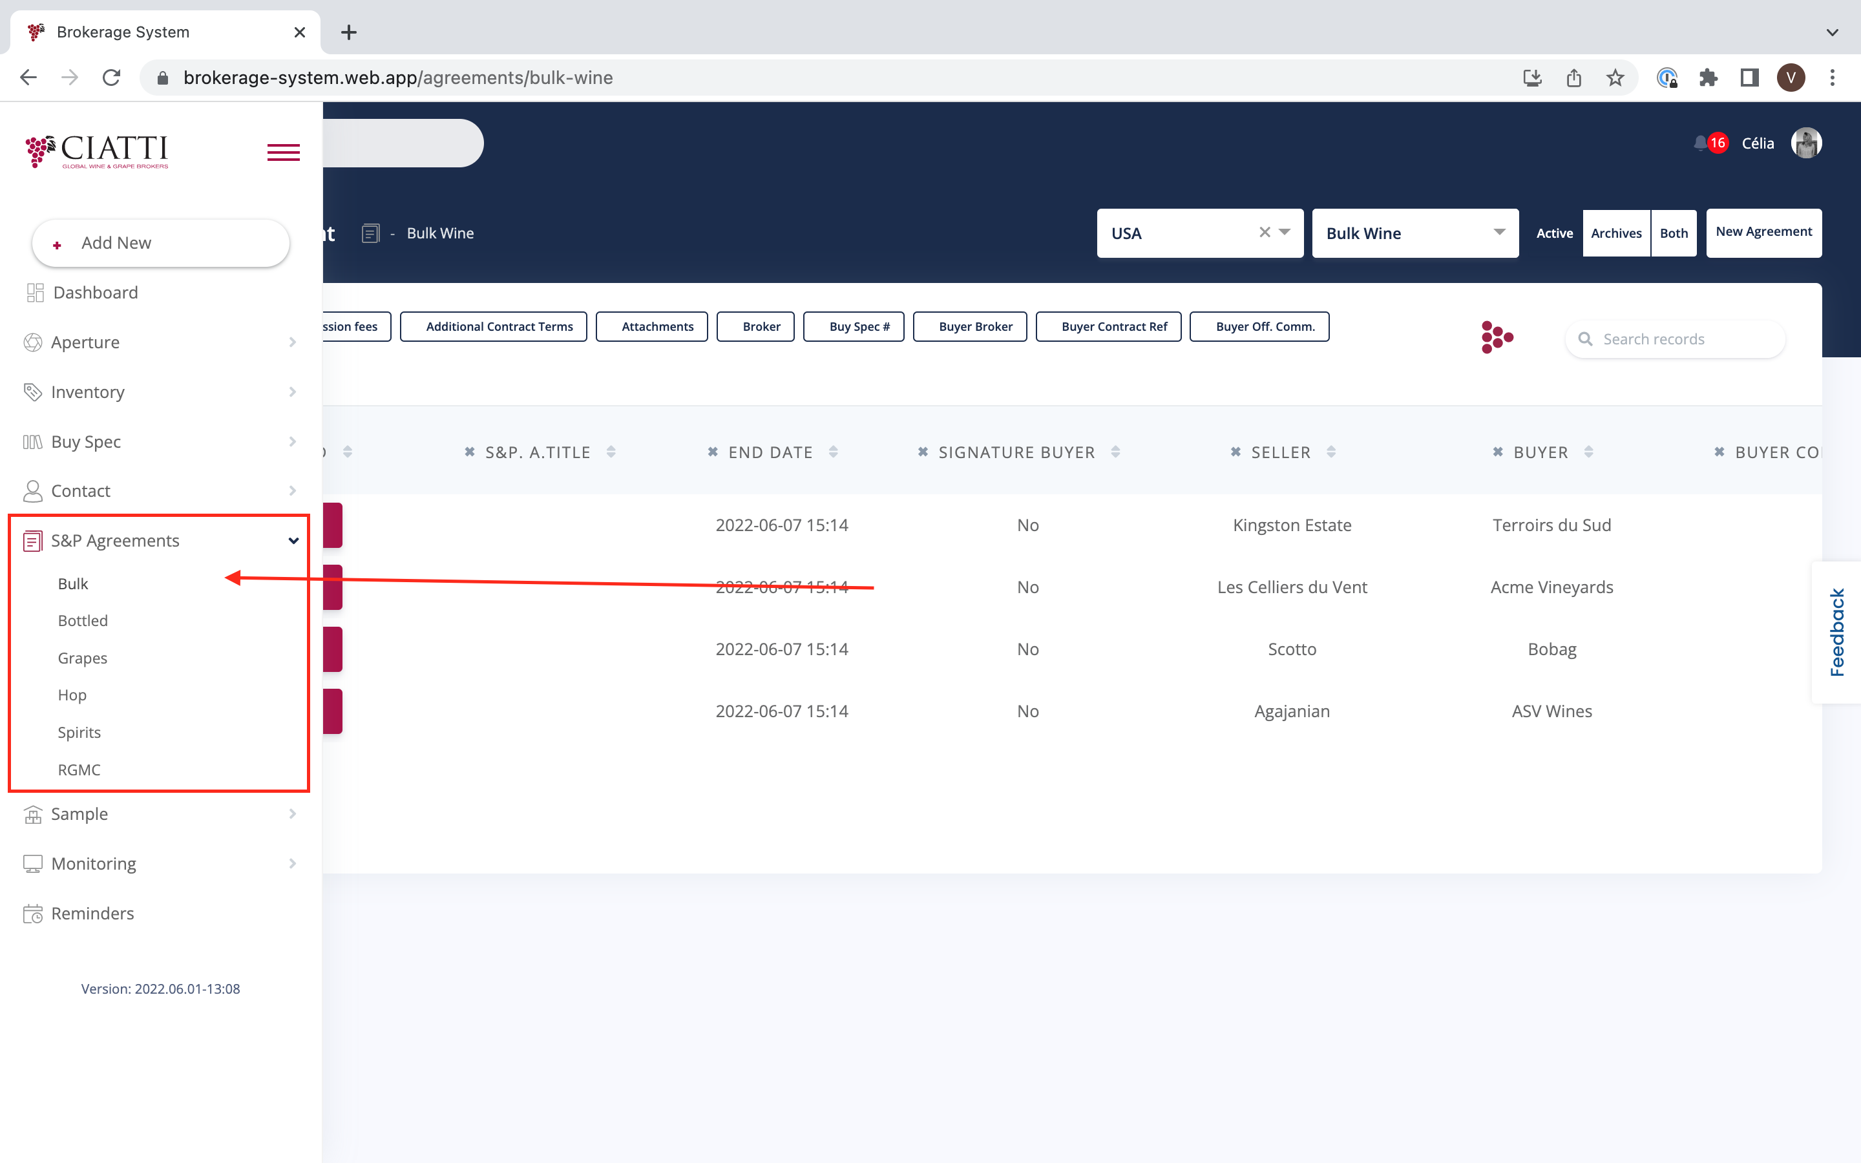1861x1163 pixels.
Task: Reload the page
Action: pyautogui.click(x=112, y=78)
